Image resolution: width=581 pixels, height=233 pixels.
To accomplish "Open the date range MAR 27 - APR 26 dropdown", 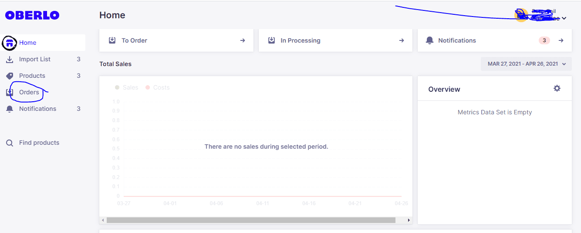I will click(x=526, y=64).
